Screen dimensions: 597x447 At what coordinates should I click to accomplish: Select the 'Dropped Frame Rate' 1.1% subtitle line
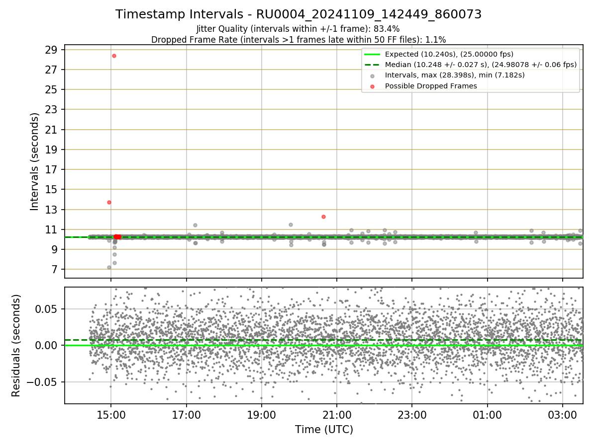(298, 39)
